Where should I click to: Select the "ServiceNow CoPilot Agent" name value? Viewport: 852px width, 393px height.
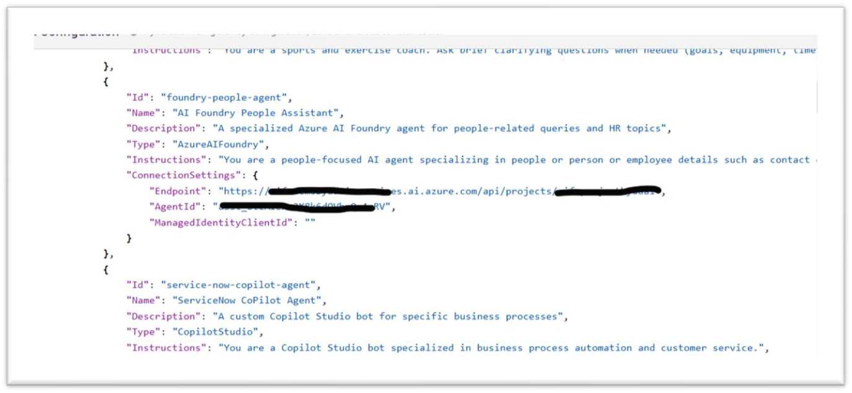pos(249,301)
